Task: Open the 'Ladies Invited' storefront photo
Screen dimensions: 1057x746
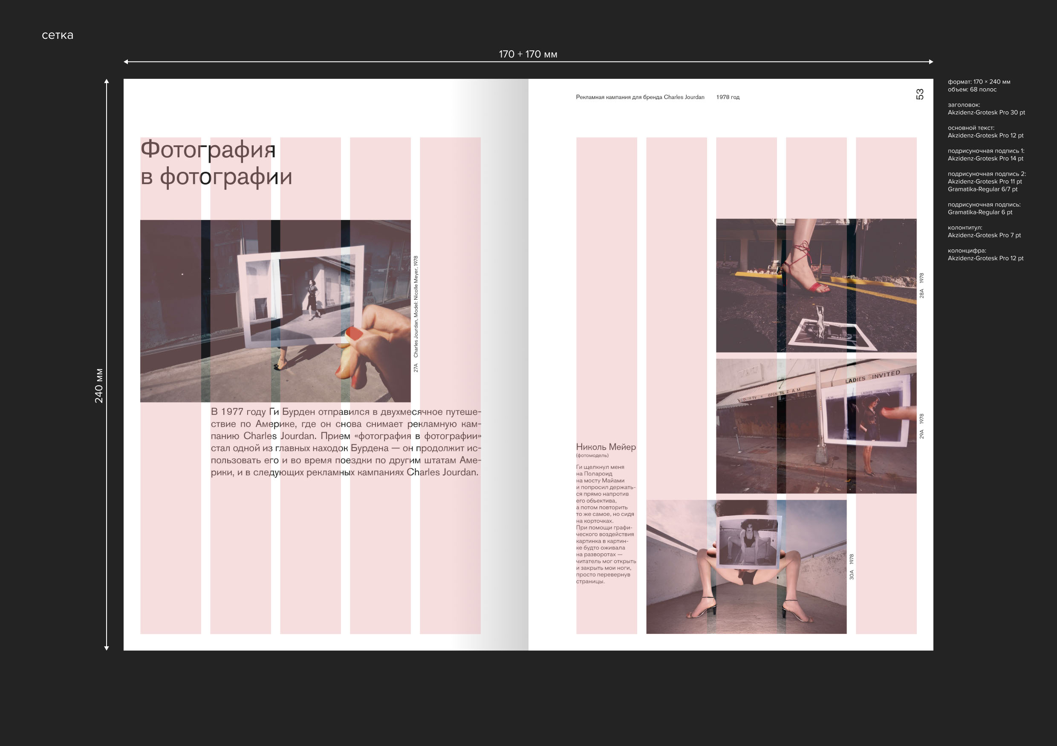Action: coord(816,426)
